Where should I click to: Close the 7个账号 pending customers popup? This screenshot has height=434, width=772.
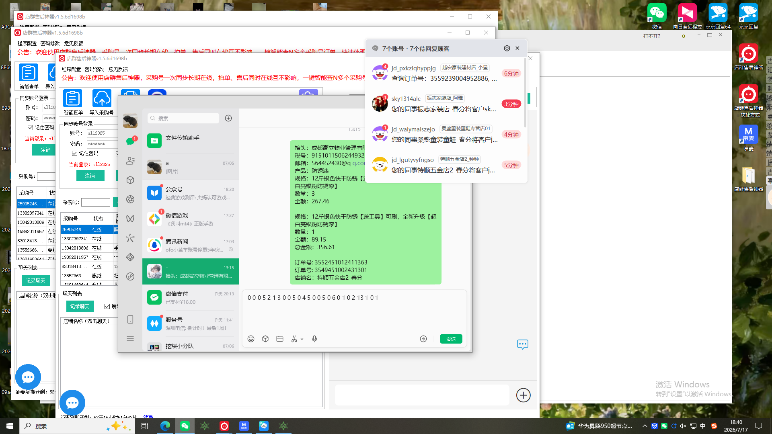[517, 48]
